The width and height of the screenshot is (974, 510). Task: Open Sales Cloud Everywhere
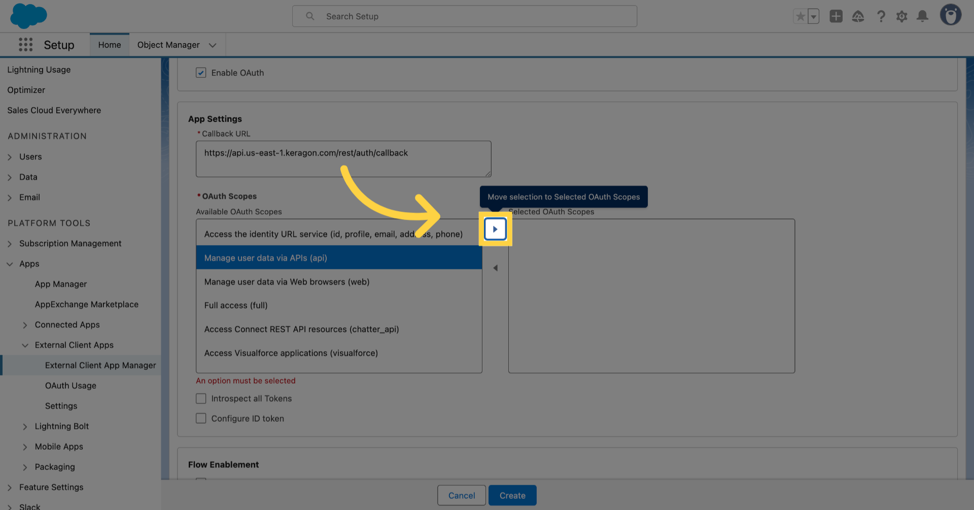tap(54, 110)
